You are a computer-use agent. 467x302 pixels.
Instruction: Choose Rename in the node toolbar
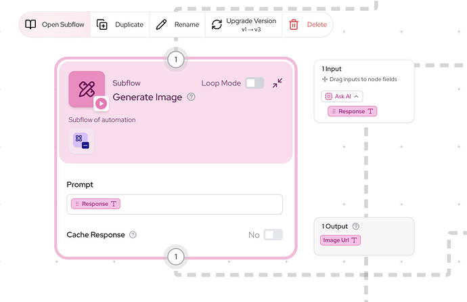coord(177,24)
